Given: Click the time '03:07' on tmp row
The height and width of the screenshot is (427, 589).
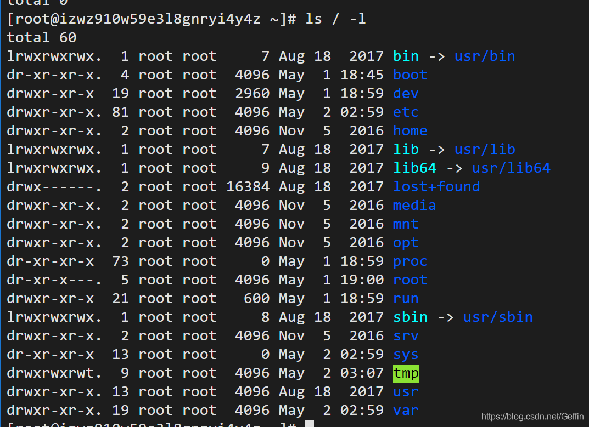Looking at the screenshot, I should tap(362, 373).
